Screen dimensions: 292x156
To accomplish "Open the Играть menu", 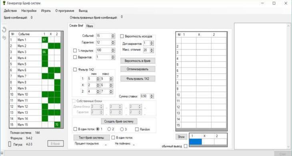I will (x=46, y=11).
